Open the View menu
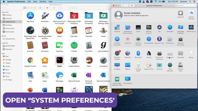 [x=35, y=2]
